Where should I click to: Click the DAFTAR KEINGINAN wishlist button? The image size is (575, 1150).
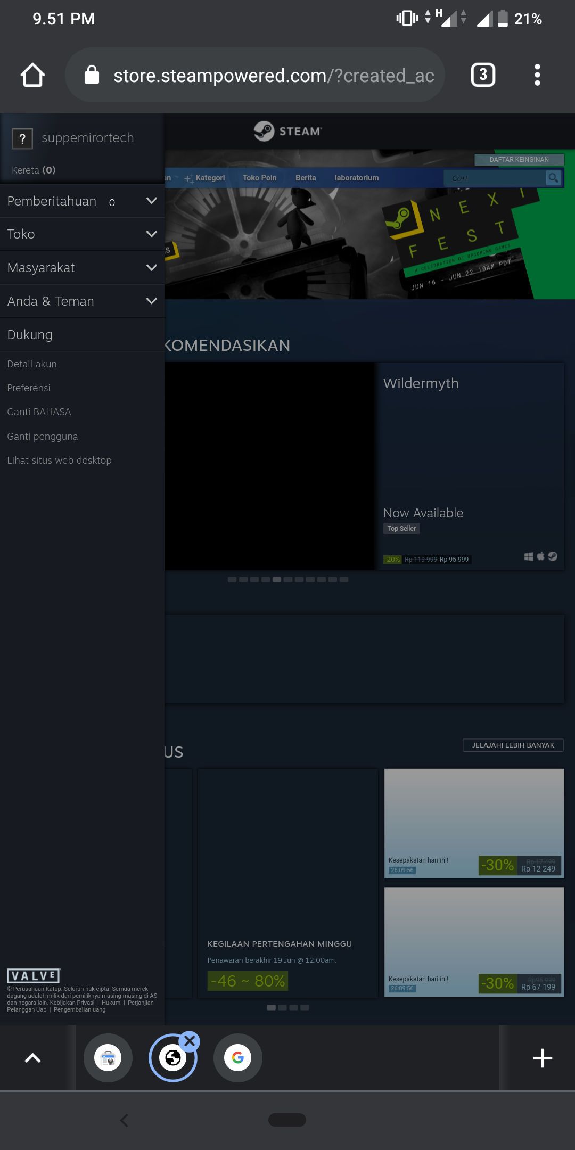(519, 160)
